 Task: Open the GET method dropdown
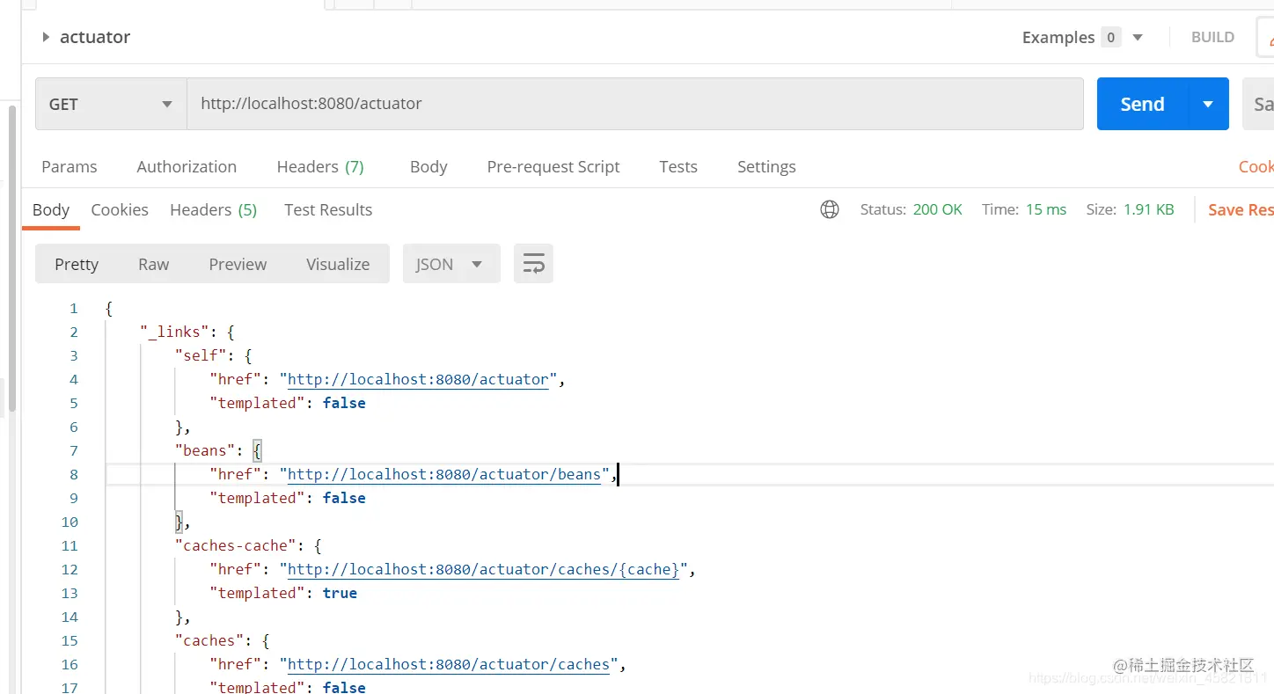[111, 104]
